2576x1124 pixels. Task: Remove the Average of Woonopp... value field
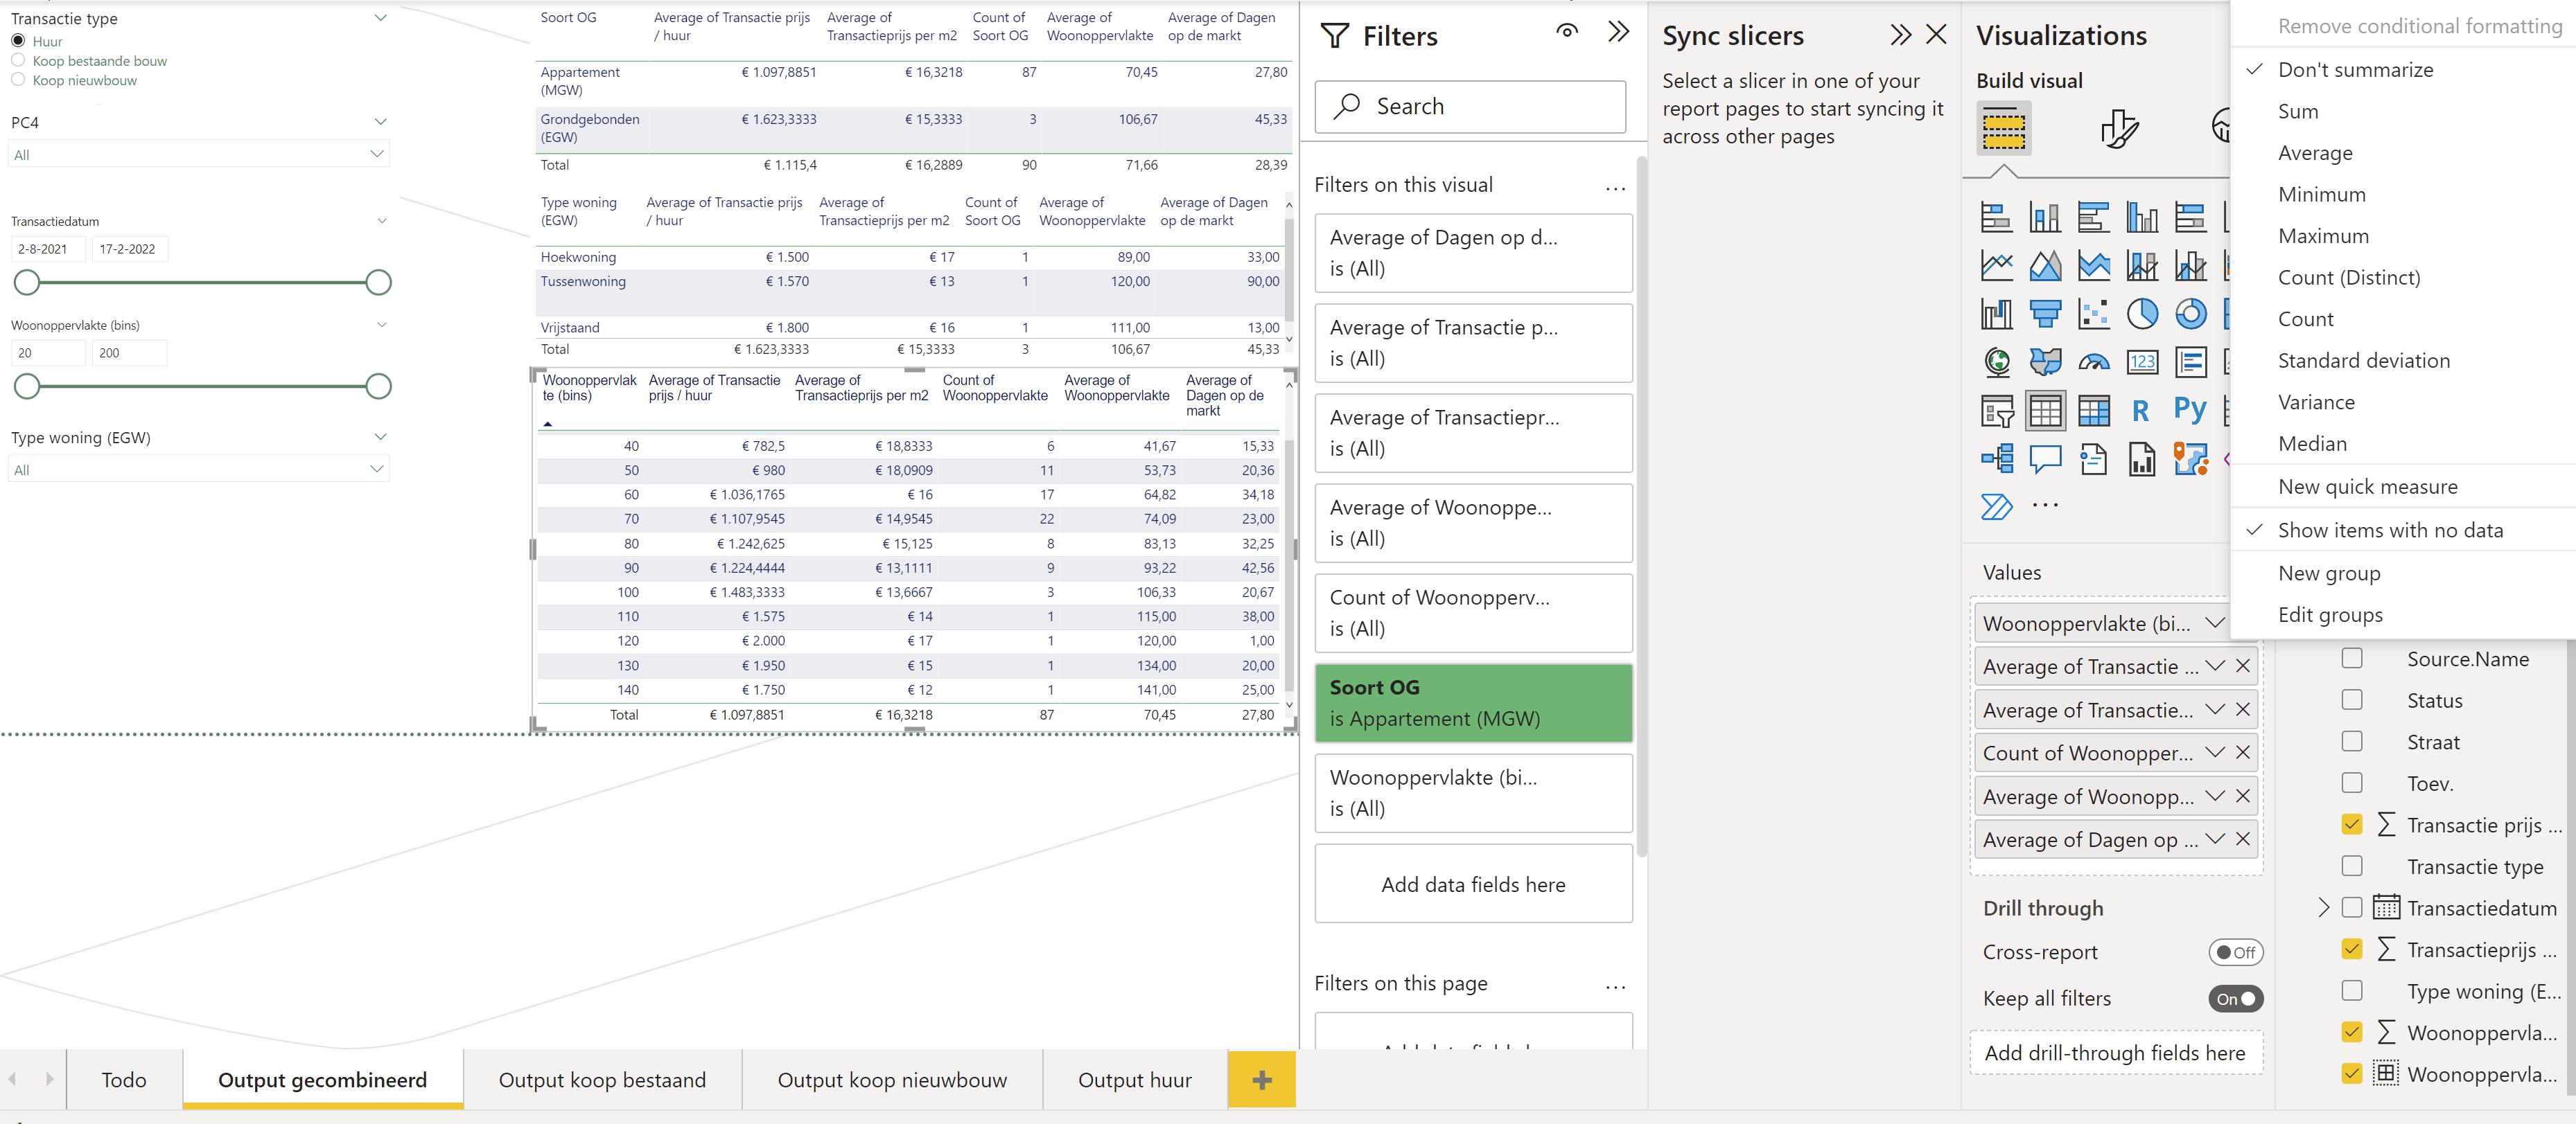point(2243,795)
